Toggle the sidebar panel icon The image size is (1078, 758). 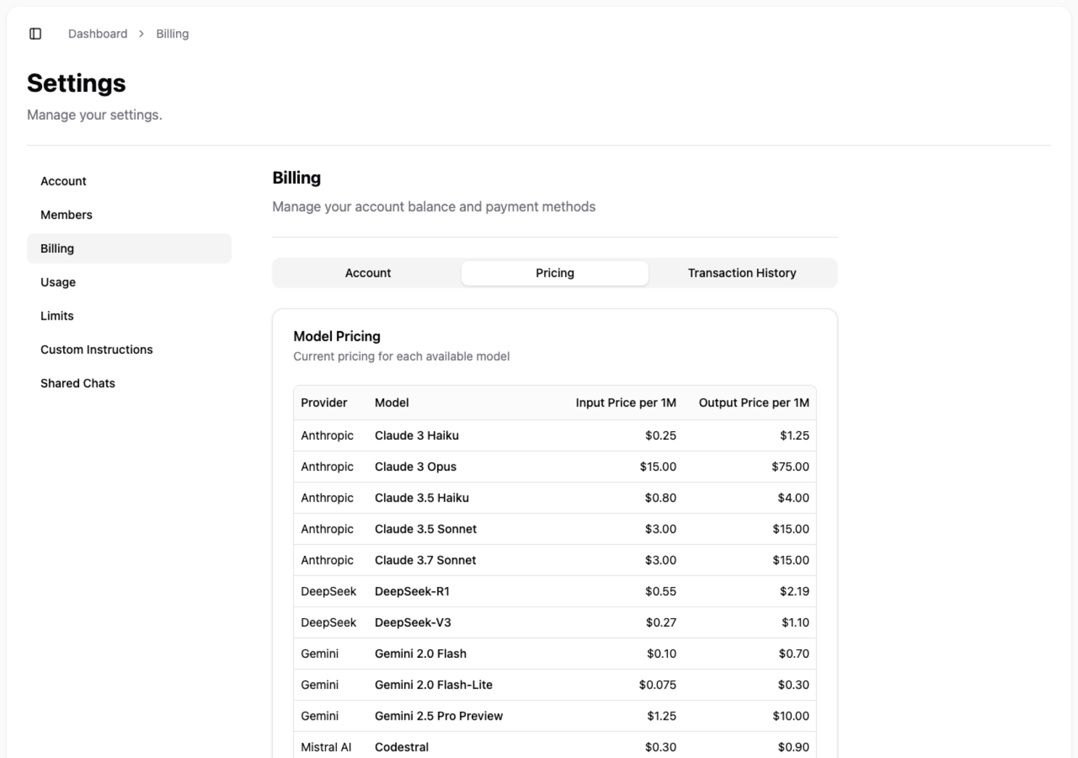pyautogui.click(x=35, y=34)
